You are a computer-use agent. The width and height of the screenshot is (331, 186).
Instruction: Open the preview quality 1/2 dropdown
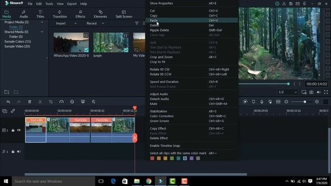pos(288,92)
